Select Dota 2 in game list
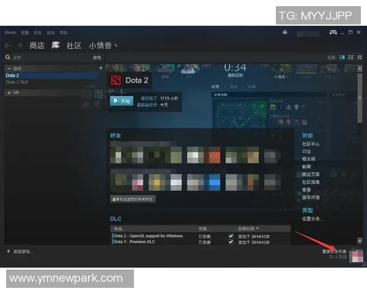367x294 pixels. [x=51, y=75]
